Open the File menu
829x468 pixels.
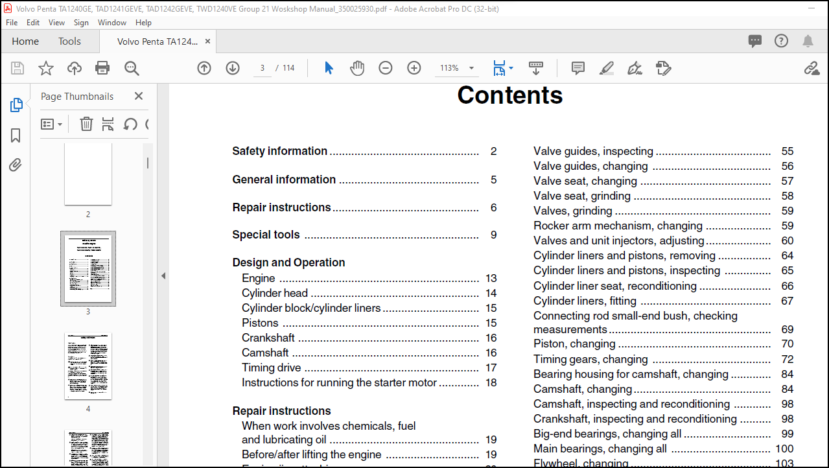click(12, 22)
